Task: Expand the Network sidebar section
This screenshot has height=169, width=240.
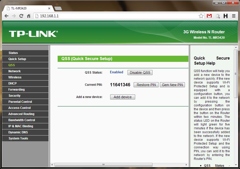Action: pyautogui.click(x=15, y=71)
